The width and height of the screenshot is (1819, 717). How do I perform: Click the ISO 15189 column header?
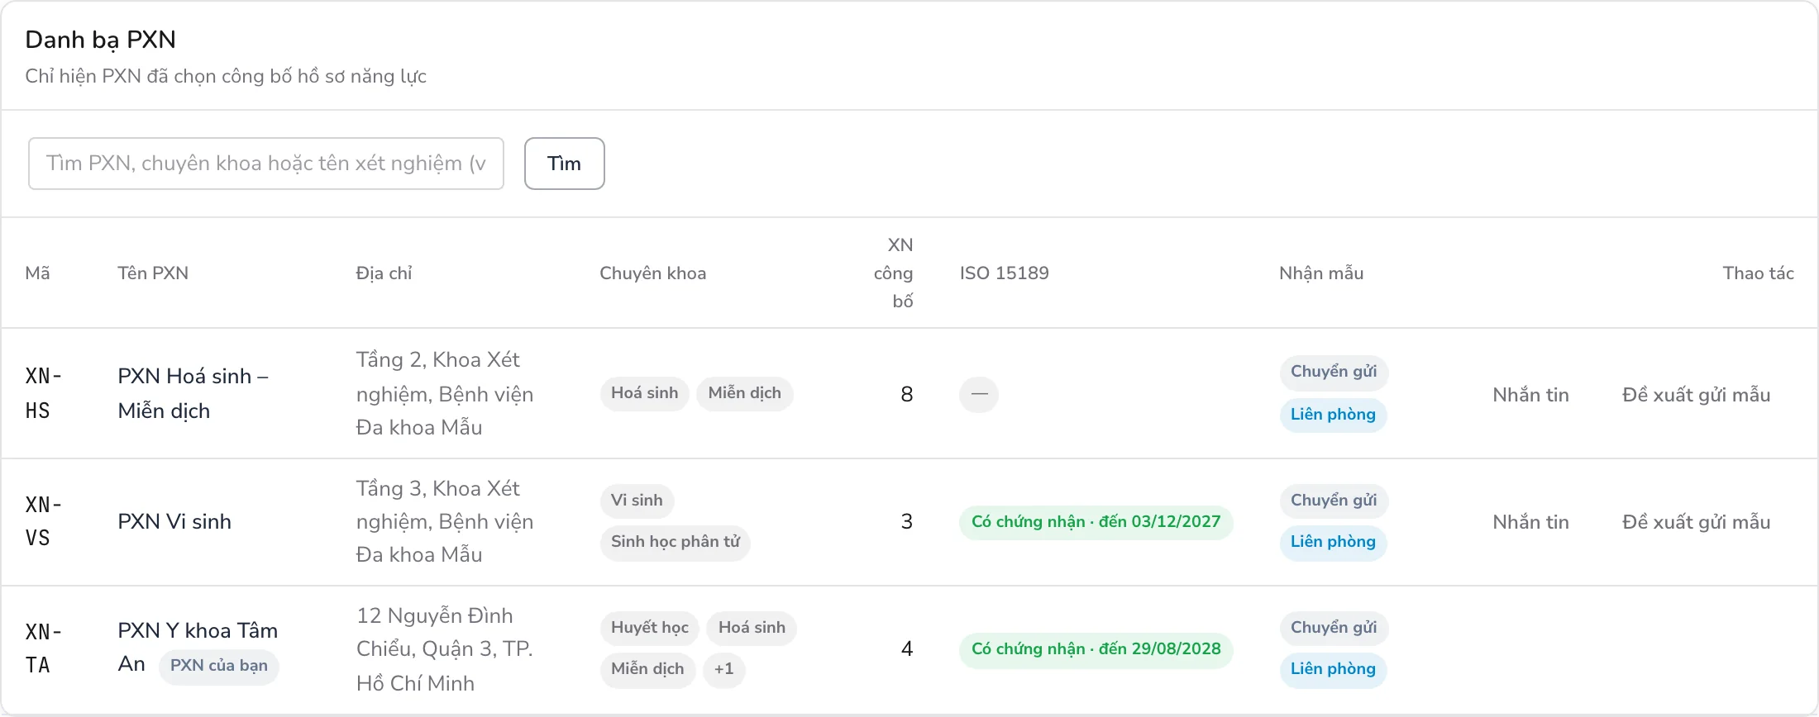1005,273
